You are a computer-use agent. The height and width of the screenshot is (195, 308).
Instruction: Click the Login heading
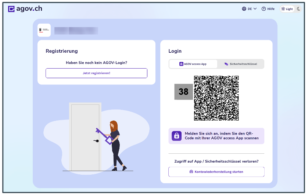click(175, 51)
